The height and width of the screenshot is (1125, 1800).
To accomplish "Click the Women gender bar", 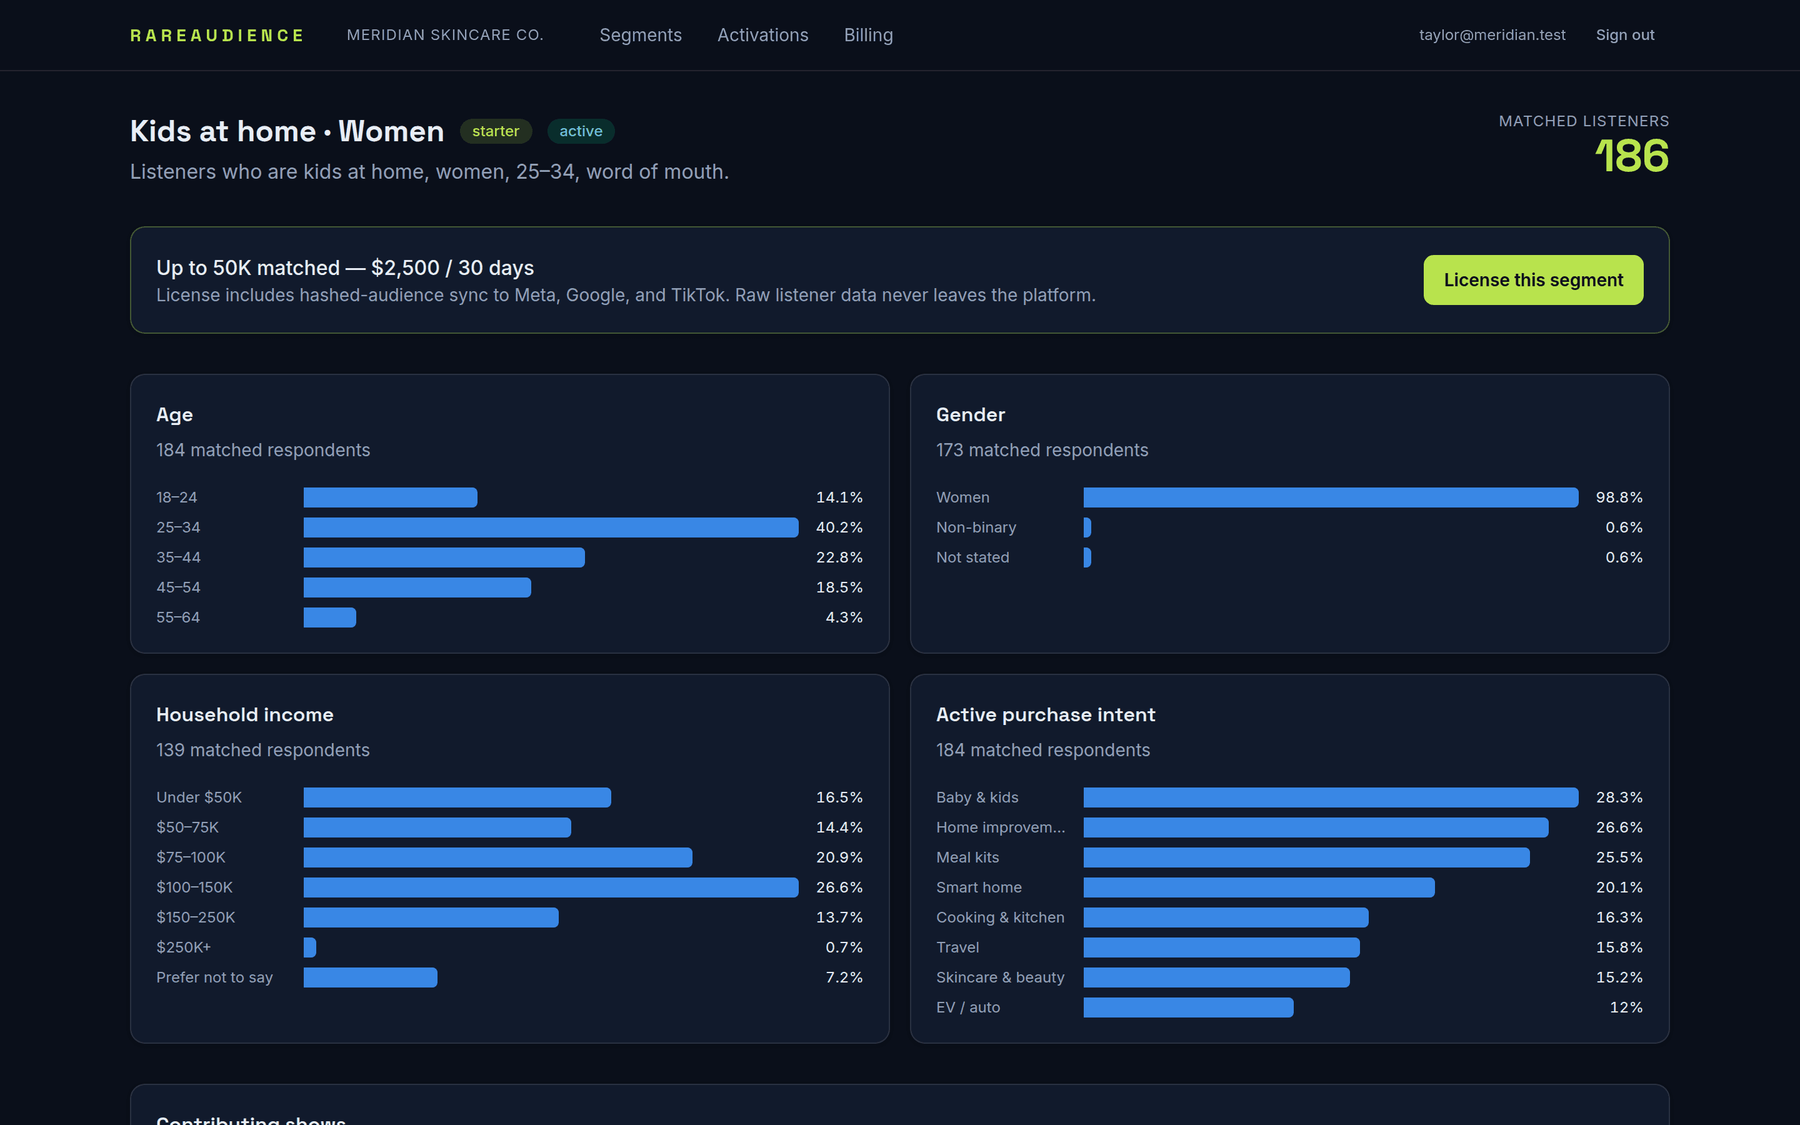I will click(x=1330, y=497).
